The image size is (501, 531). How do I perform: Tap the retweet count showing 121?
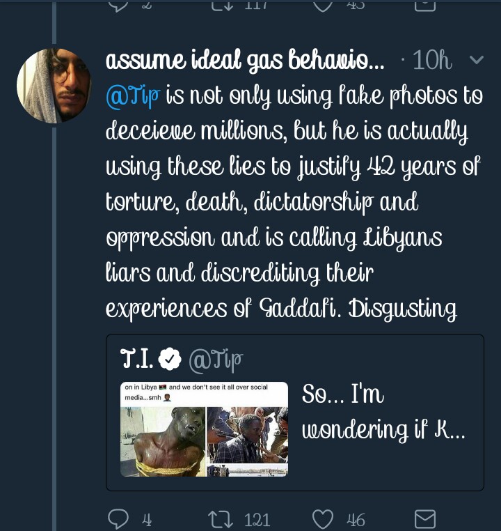click(x=257, y=519)
